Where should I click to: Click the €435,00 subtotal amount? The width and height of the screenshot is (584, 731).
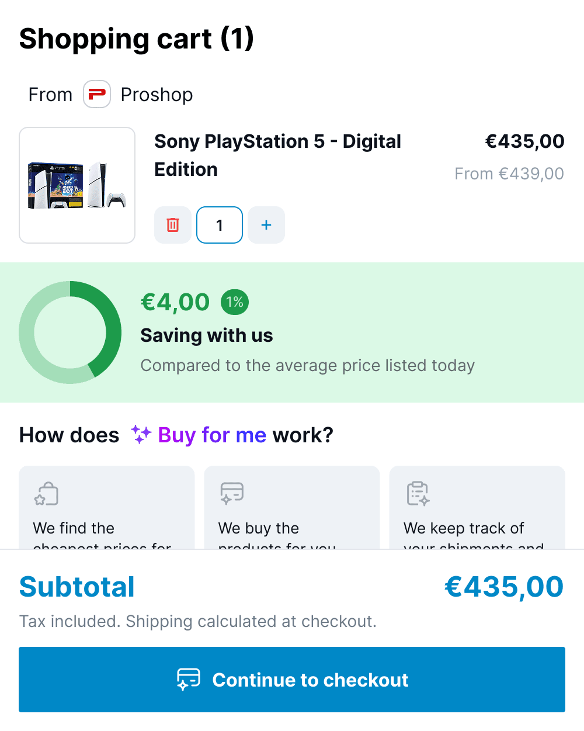click(x=505, y=587)
